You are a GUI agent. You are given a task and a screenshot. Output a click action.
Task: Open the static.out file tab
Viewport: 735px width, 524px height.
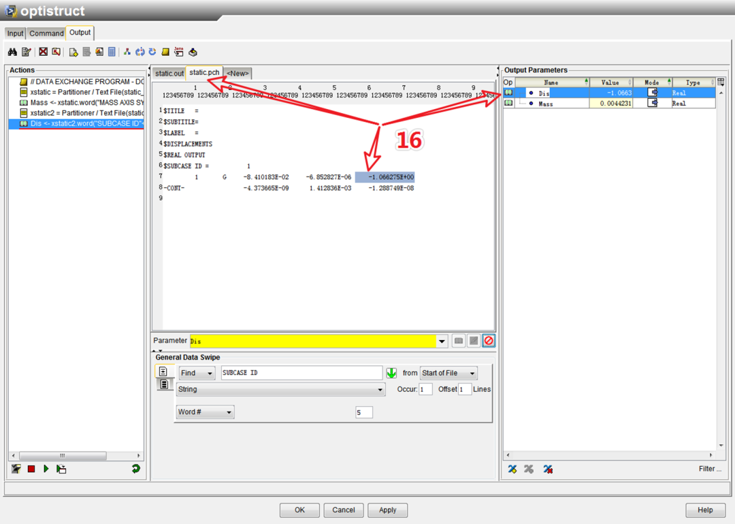[169, 73]
